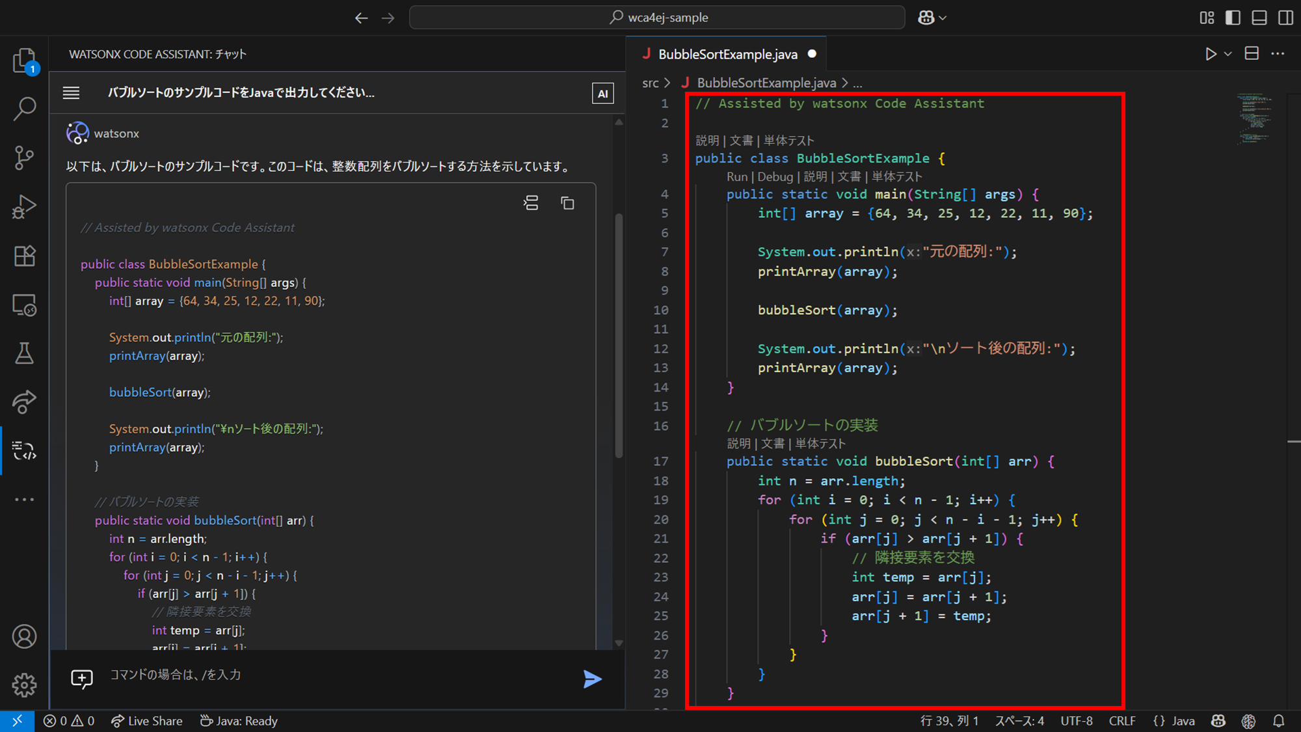Click copy code icon in chat
The height and width of the screenshot is (732, 1301).
pyautogui.click(x=567, y=204)
